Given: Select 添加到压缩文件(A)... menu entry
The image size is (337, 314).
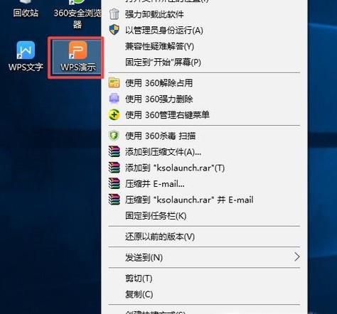Looking at the screenshot, I should 204,152.
